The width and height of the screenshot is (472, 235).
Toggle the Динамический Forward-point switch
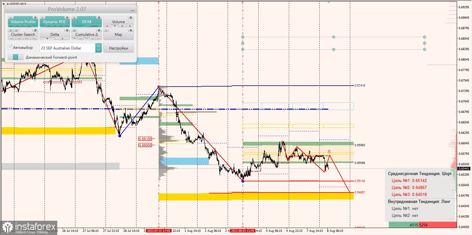(x=16, y=57)
